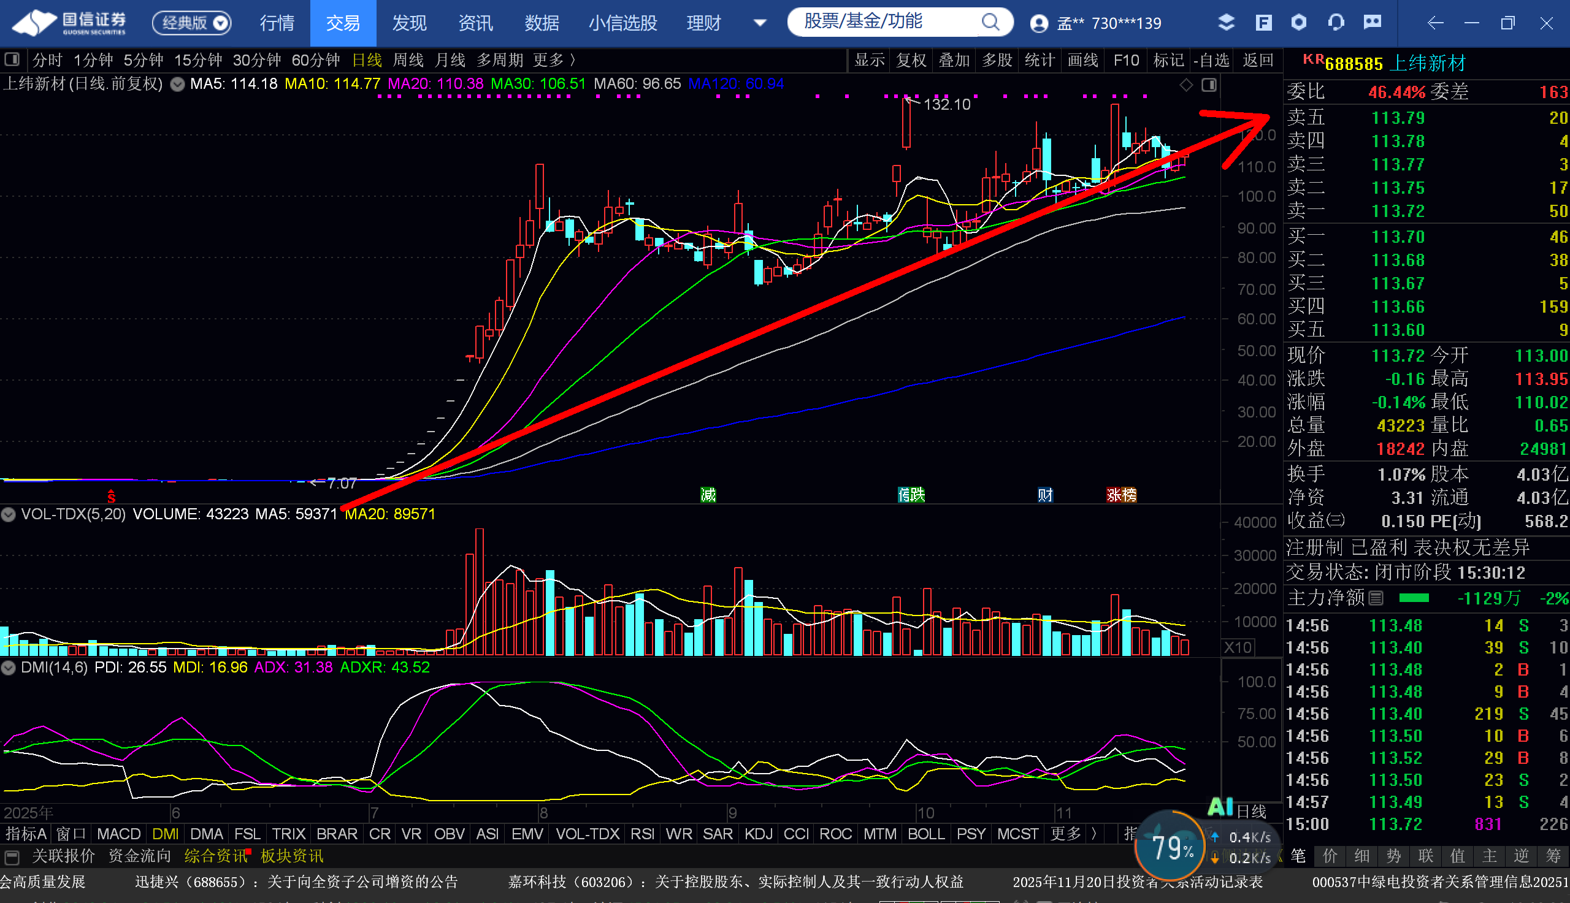Open the message chat bubble icon

[x=1372, y=23]
